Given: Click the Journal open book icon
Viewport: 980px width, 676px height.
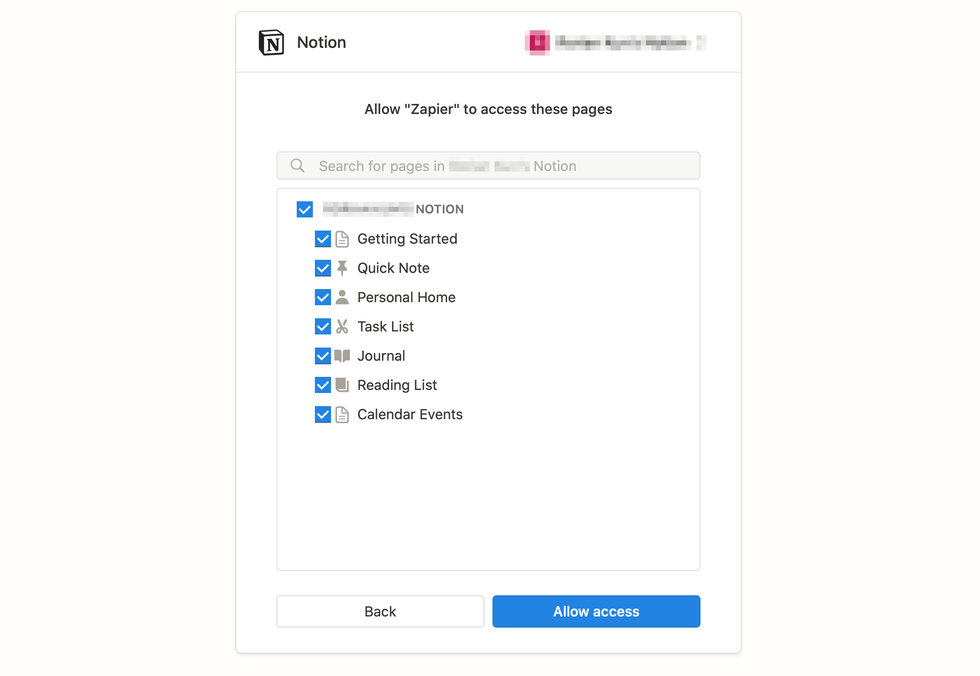Looking at the screenshot, I should pos(342,356).
